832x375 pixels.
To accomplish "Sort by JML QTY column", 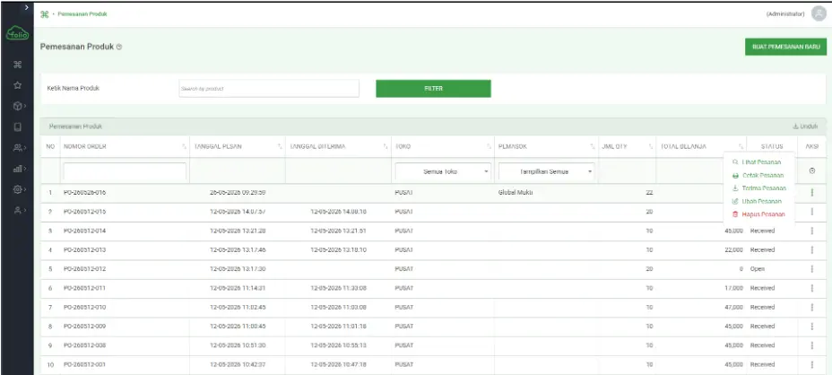I will click(x=651, y=146).
